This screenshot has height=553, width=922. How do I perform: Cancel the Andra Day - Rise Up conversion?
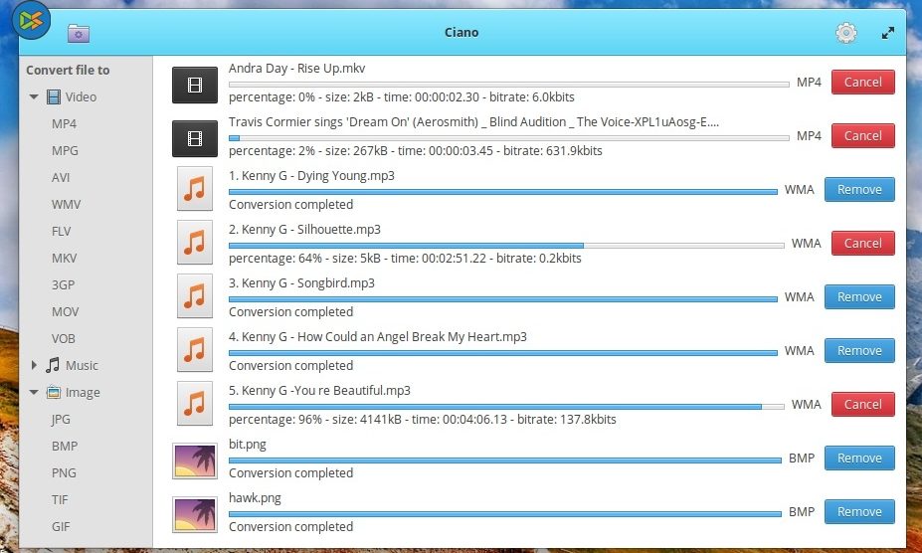tap(862, 83)
